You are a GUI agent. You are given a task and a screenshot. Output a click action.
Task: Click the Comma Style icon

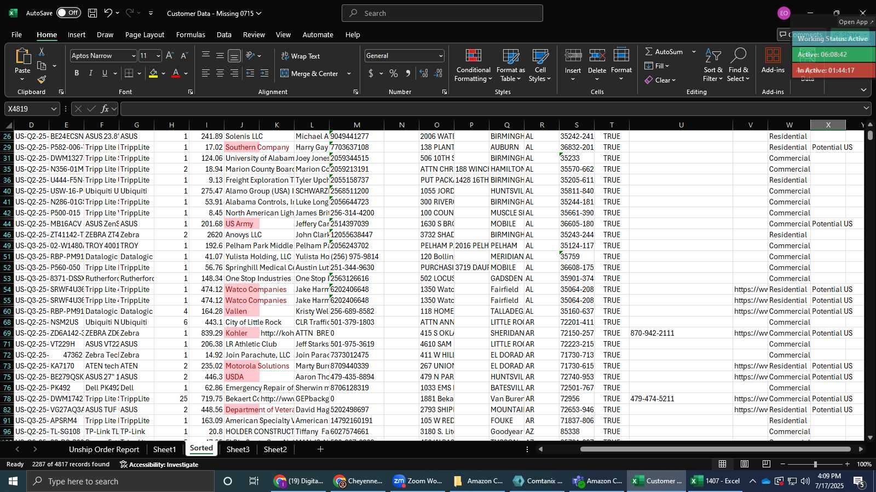pyautogui.click(x=408, y=73)
